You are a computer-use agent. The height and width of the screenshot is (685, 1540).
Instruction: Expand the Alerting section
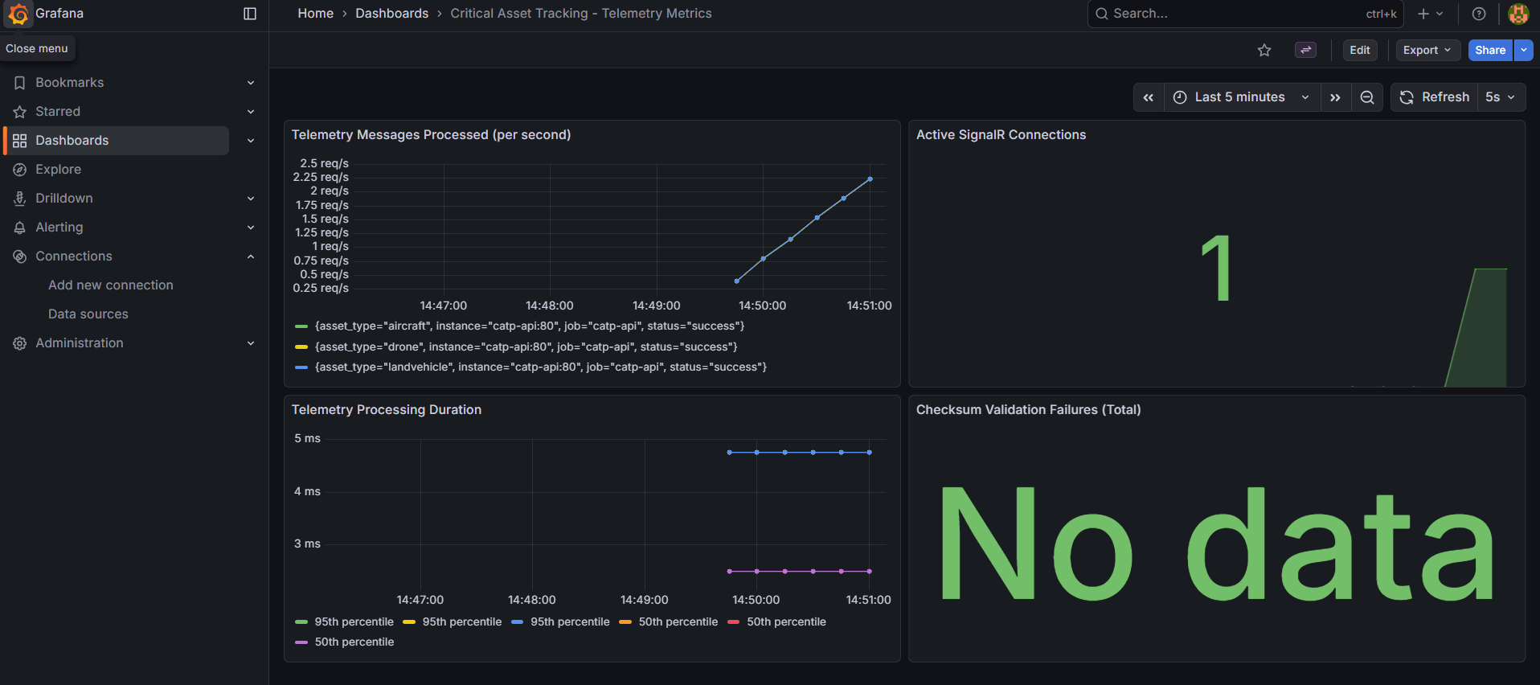click(251, 228)
